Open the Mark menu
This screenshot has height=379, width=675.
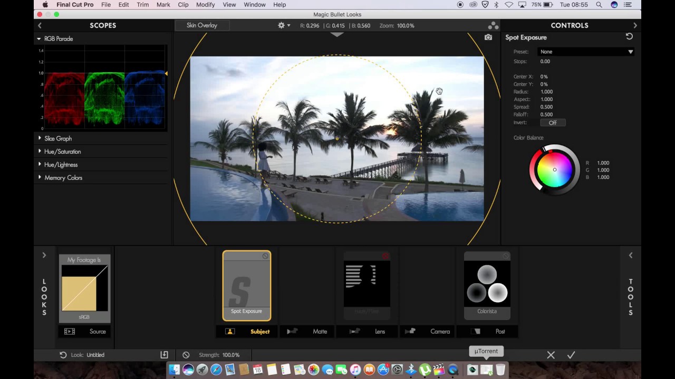[163, 5]
